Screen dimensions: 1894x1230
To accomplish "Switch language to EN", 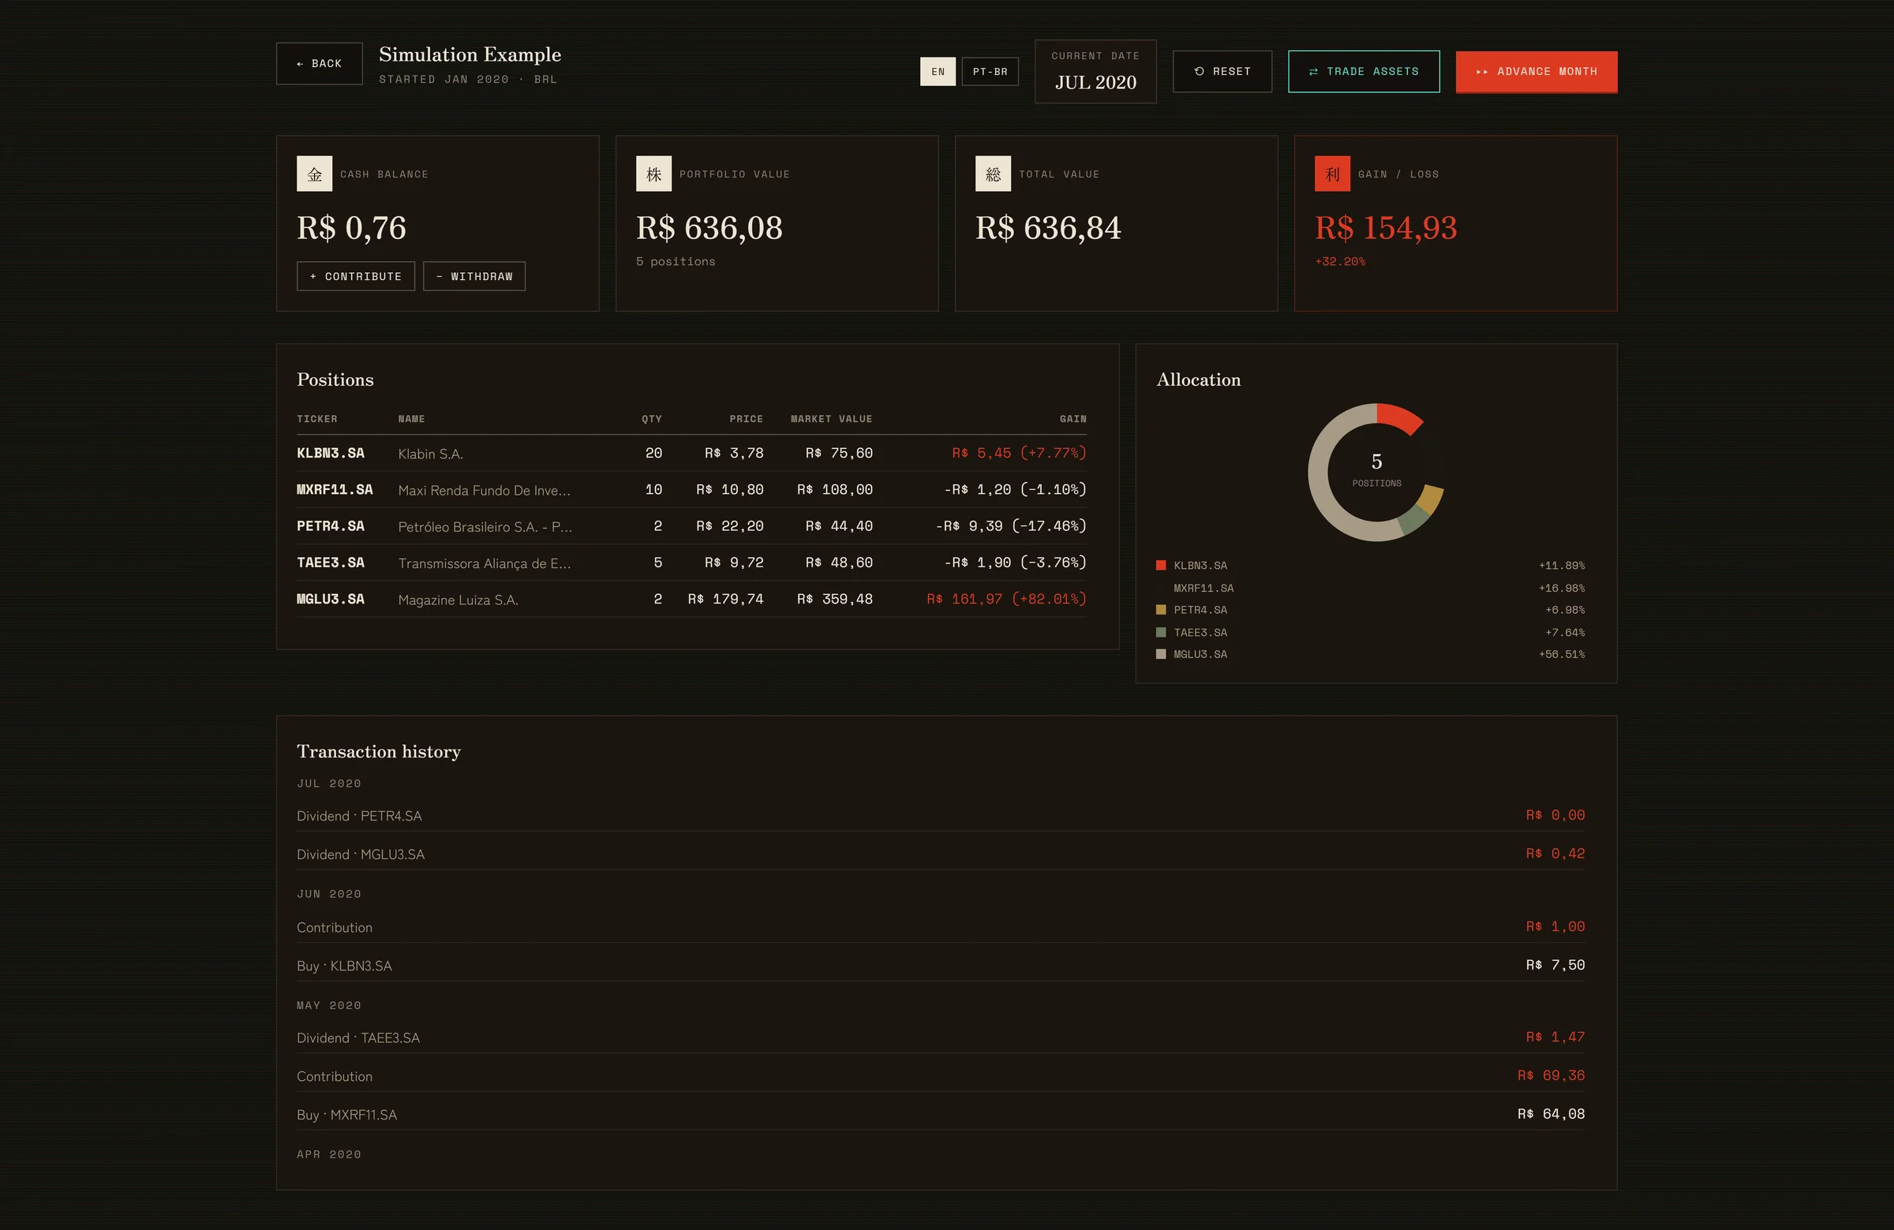I will 938,72.
